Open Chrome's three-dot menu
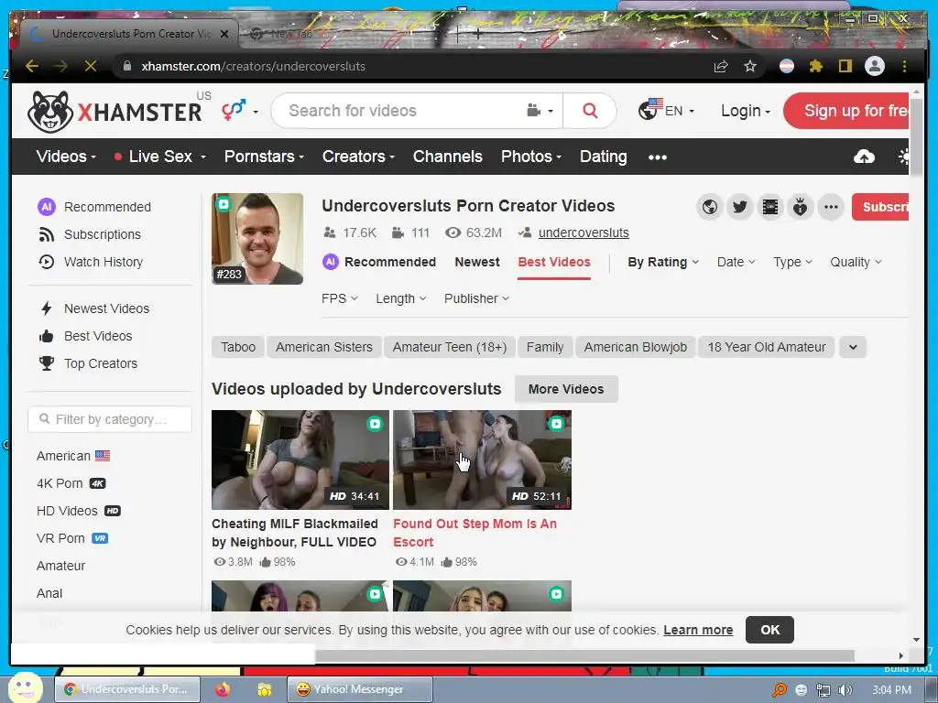This screenshot has width=938, height=703. [x=904, y=66]
